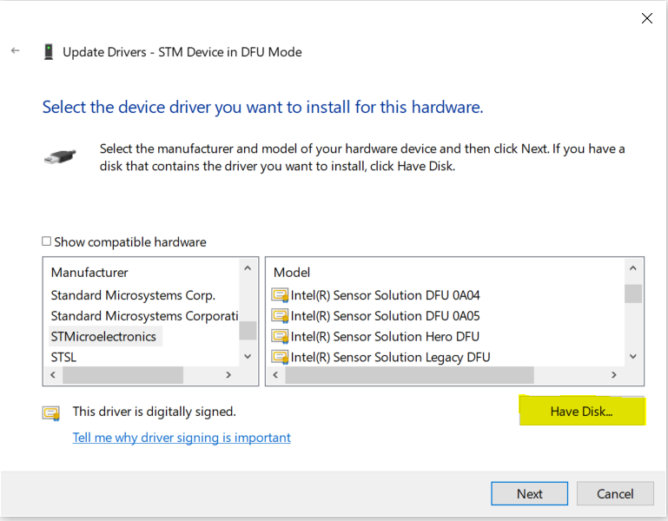Image resolution: width=668 pixels, height=521 pixels.
Task: Cancel the driver update dialog
Action: [615, 494]
